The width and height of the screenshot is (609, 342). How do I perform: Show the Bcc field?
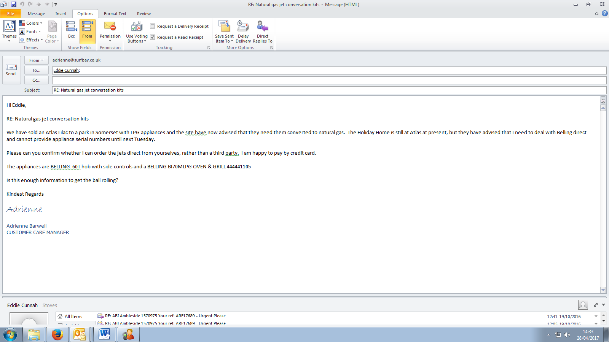point(71,31)
